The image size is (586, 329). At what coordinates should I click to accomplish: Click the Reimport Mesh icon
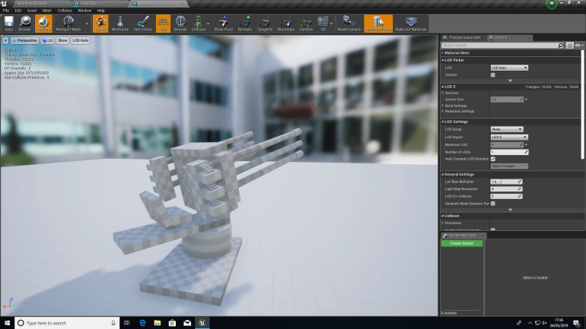67,24
